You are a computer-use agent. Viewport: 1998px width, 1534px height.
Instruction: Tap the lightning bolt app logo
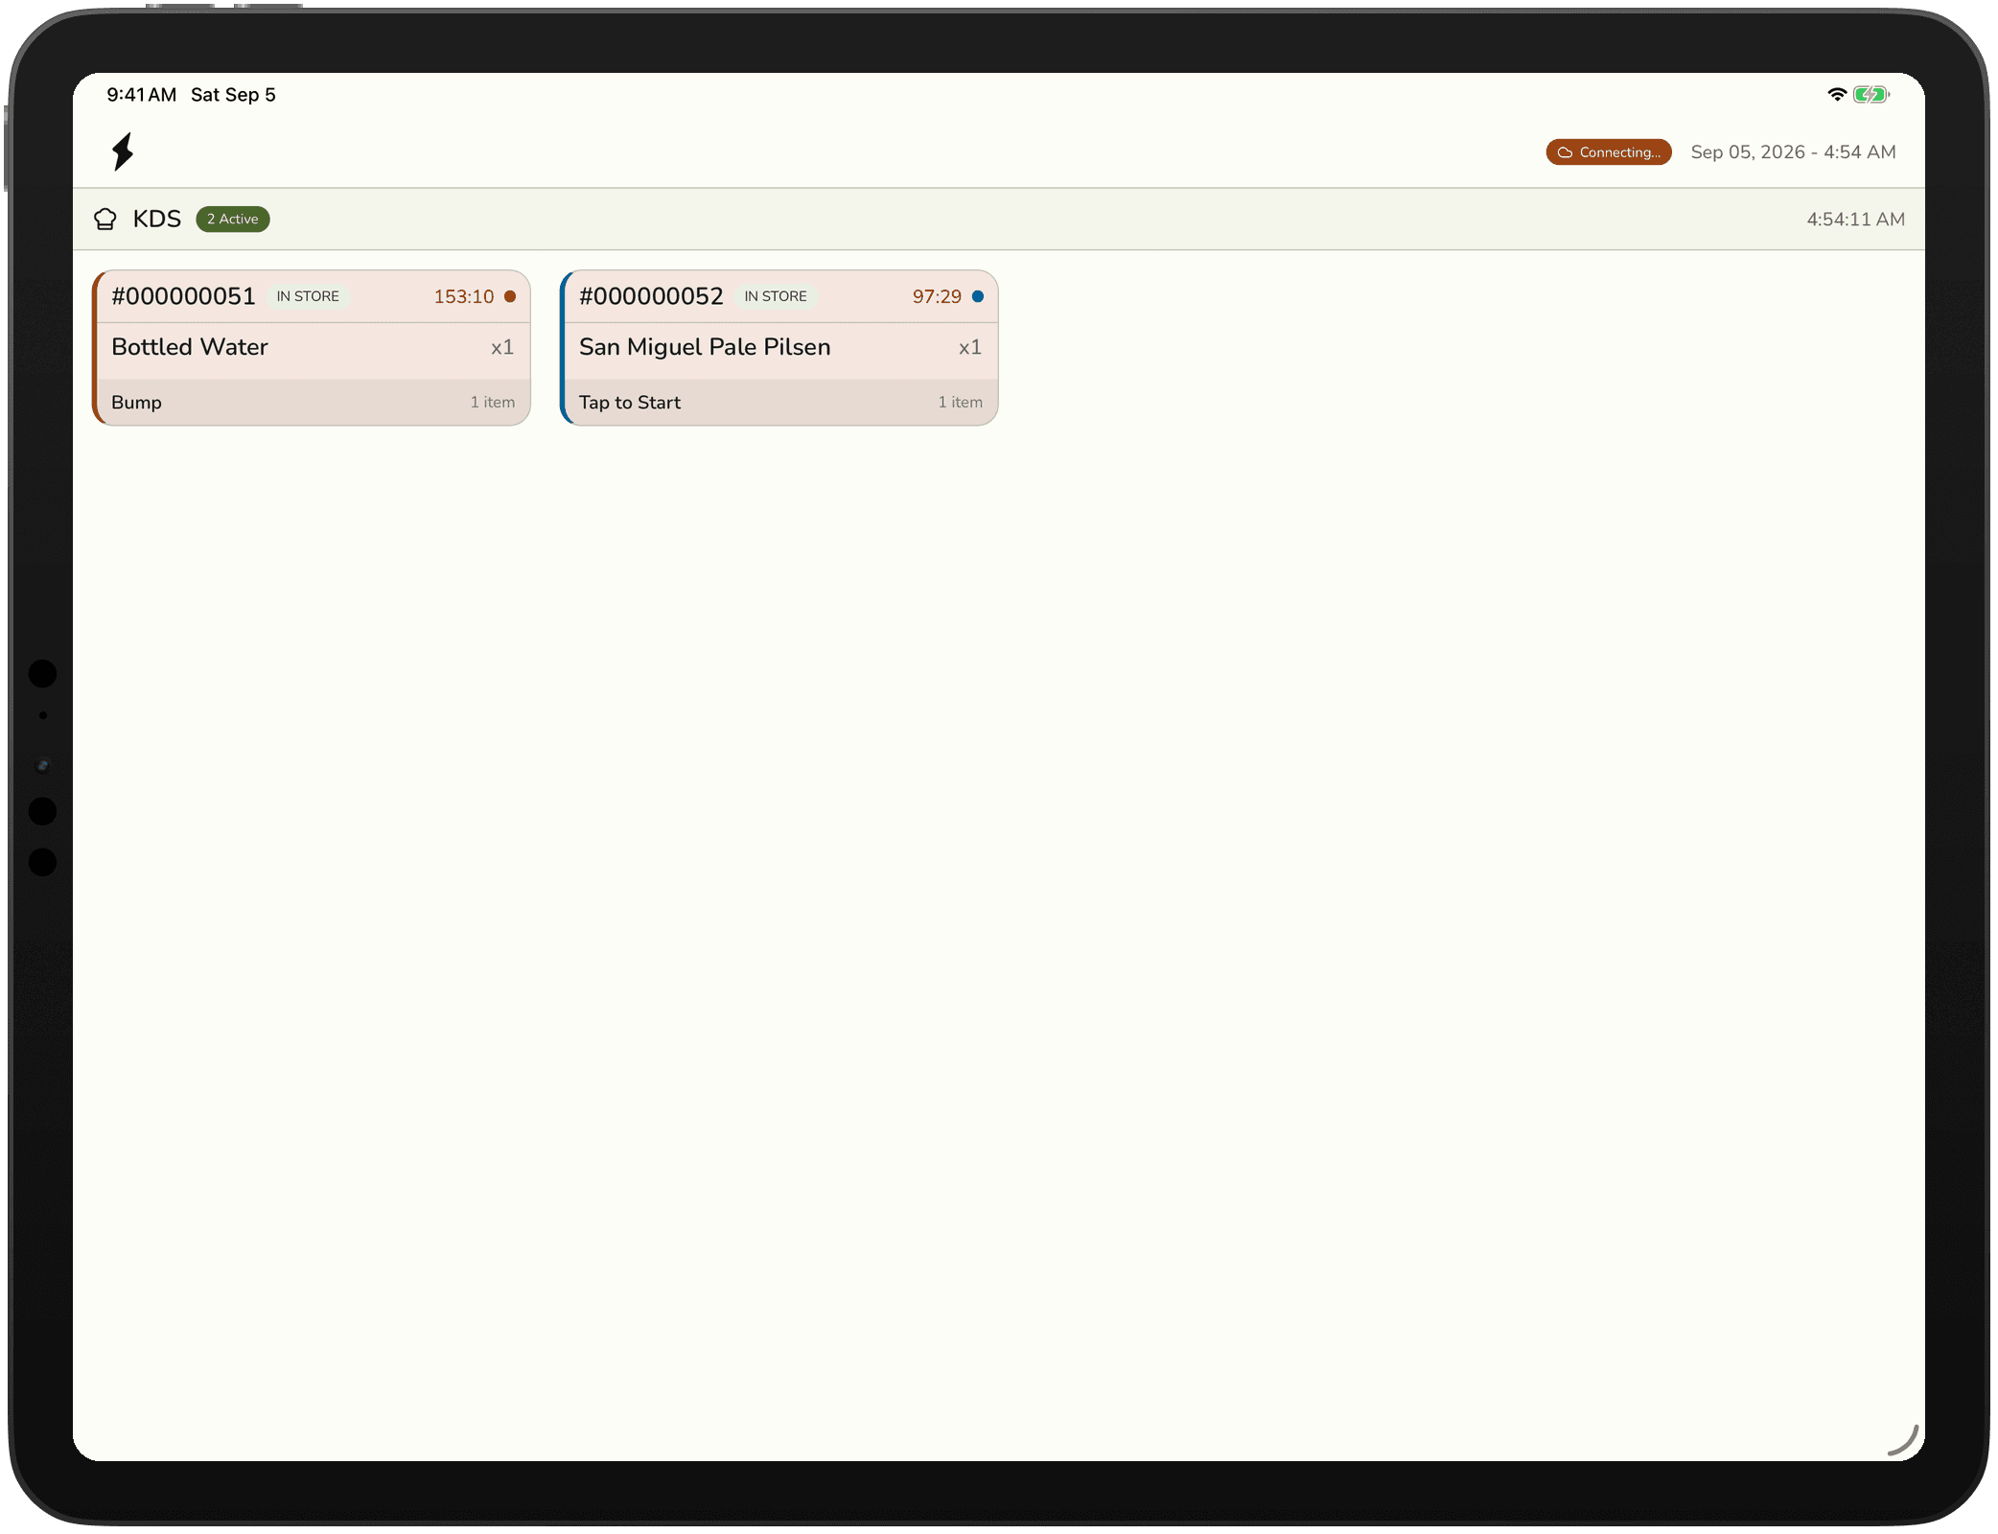coord(123,151)
